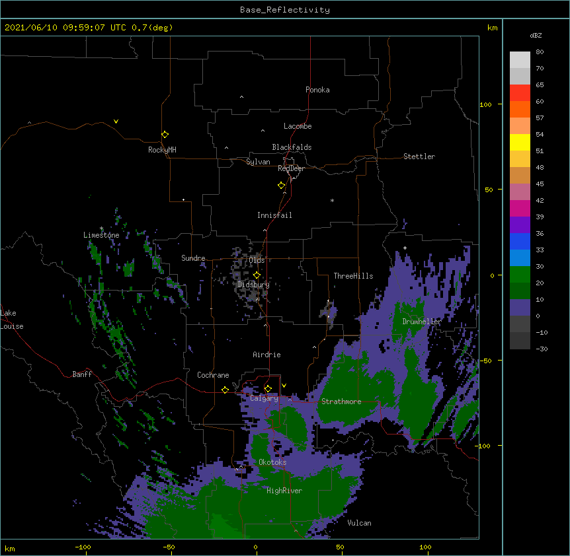Click the yellow diamond marker above RockyMH

coord(165,134)
